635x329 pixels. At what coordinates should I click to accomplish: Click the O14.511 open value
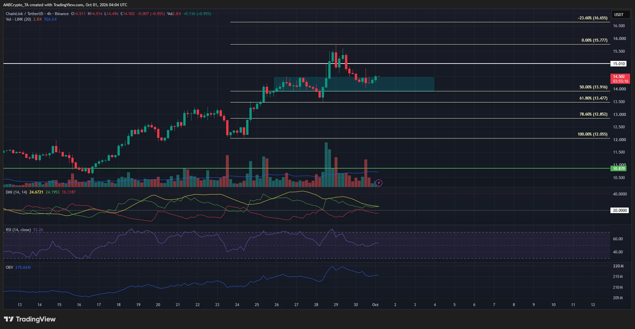pyautogui.click(x=78, y=14)
